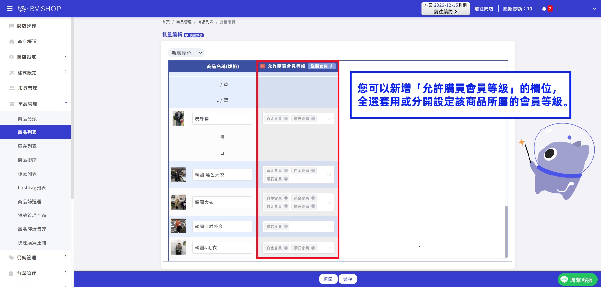Image resolution: width=601 pixels, height=287 pixels.
Task: Expand member level dropdown for 韓國大衣
Action: point(329,202)
